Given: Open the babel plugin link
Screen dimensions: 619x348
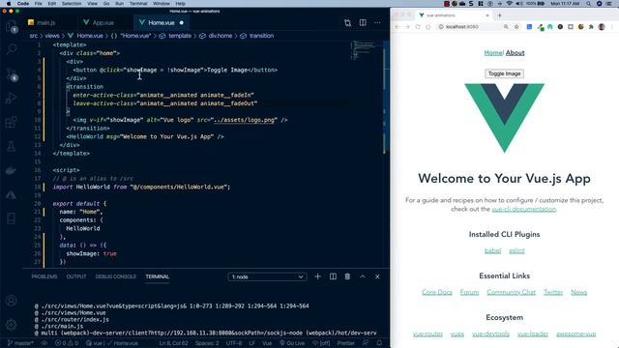Looking at the screenshot, I should (492, 250).
